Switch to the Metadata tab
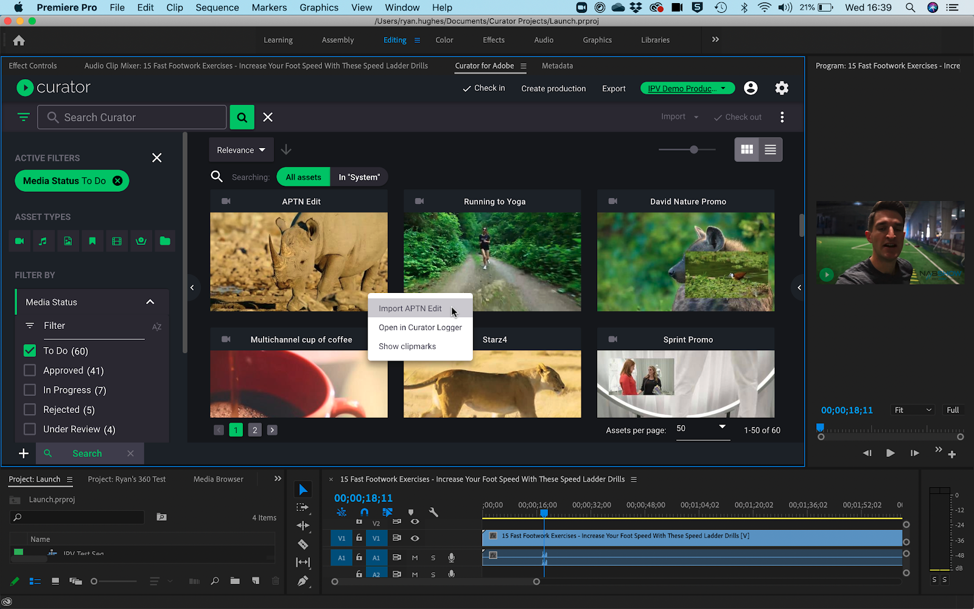The height and width of the screenshot is (609, 974). tap(557, 66)
